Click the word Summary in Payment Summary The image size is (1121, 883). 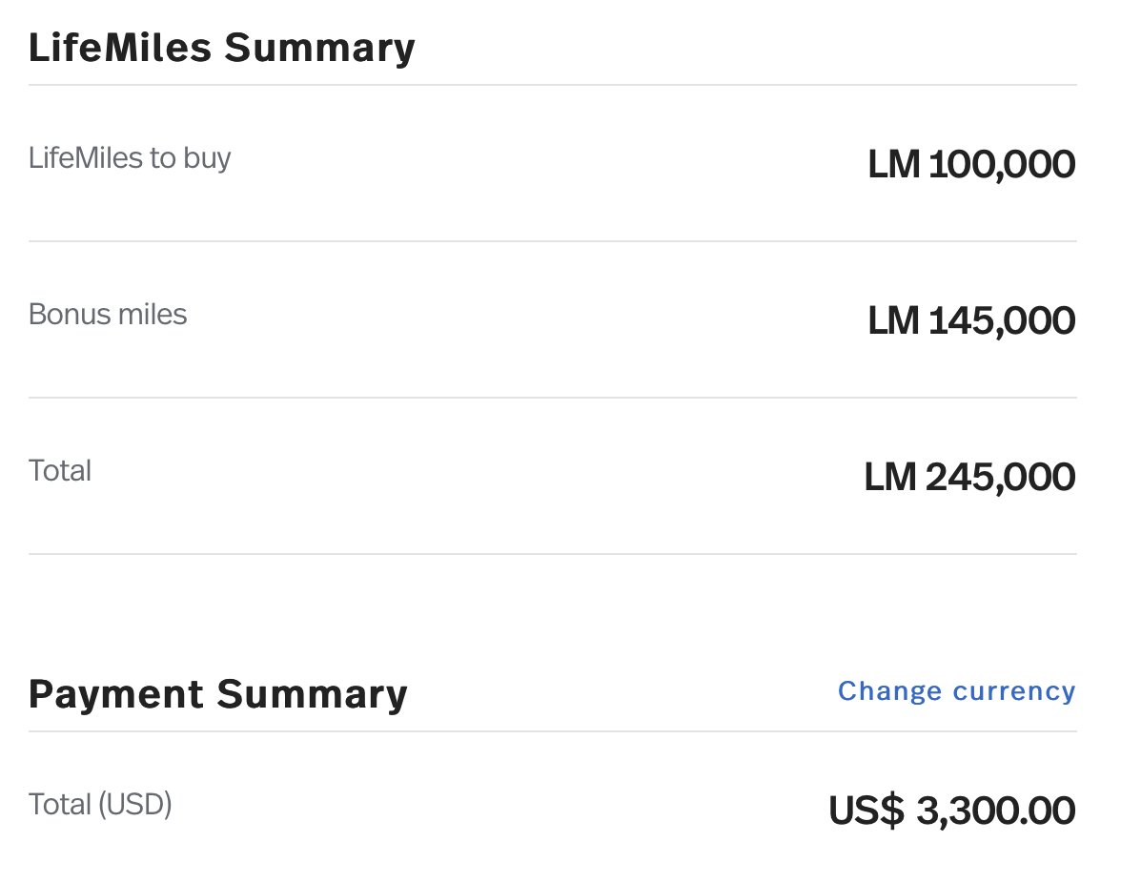pyautogui.click(x=312, y=695)
